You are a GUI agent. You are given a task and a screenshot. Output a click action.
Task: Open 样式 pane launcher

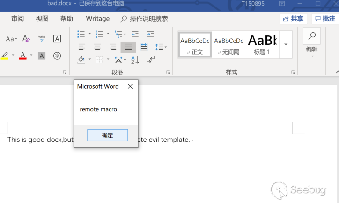(293, 72)
